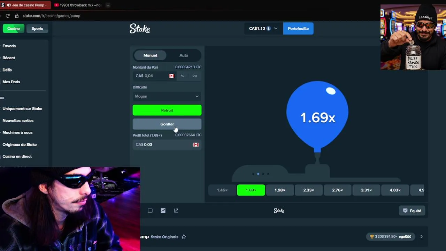
Task: Click the LTC coin icon beside balance
Action: pos(269,29)
